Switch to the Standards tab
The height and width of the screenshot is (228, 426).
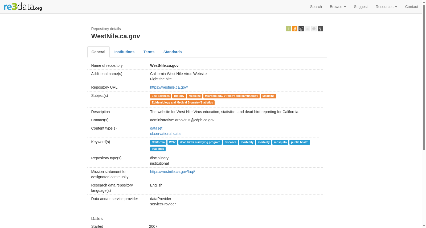(x=173, y=52)
